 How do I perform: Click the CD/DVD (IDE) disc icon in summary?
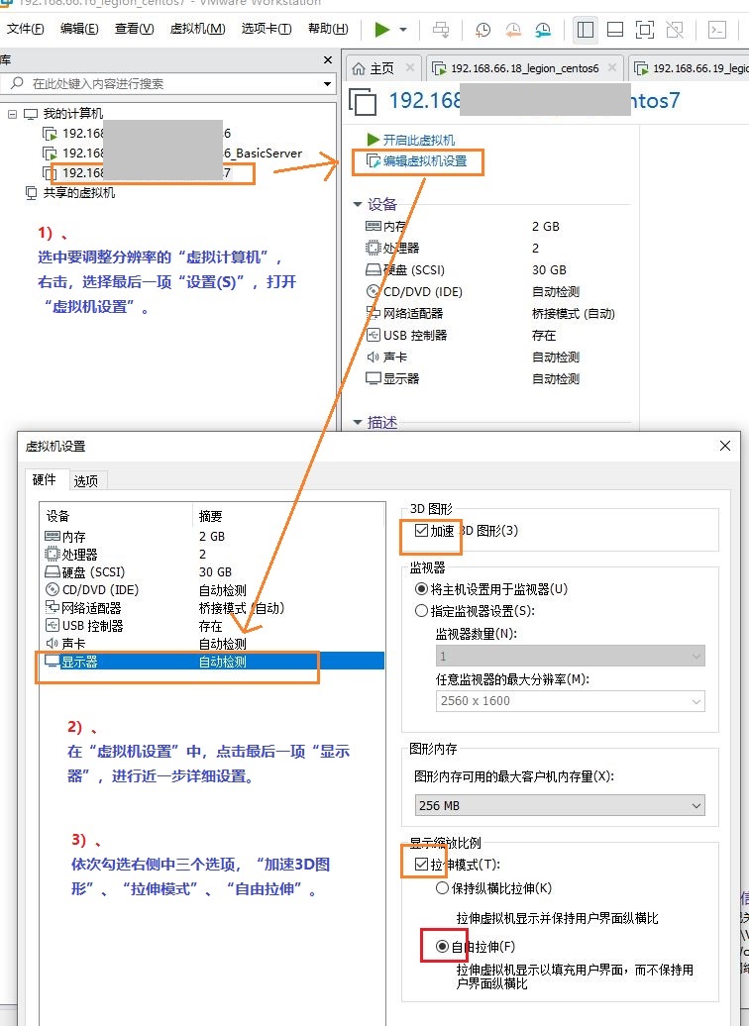(374, 291)
